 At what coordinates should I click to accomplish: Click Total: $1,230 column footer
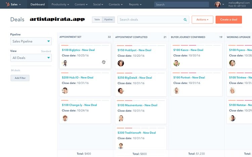coord(197,154)
